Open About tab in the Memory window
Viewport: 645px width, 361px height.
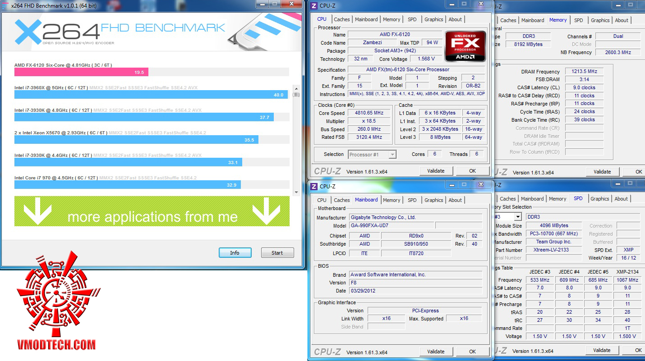coord(622,20)
